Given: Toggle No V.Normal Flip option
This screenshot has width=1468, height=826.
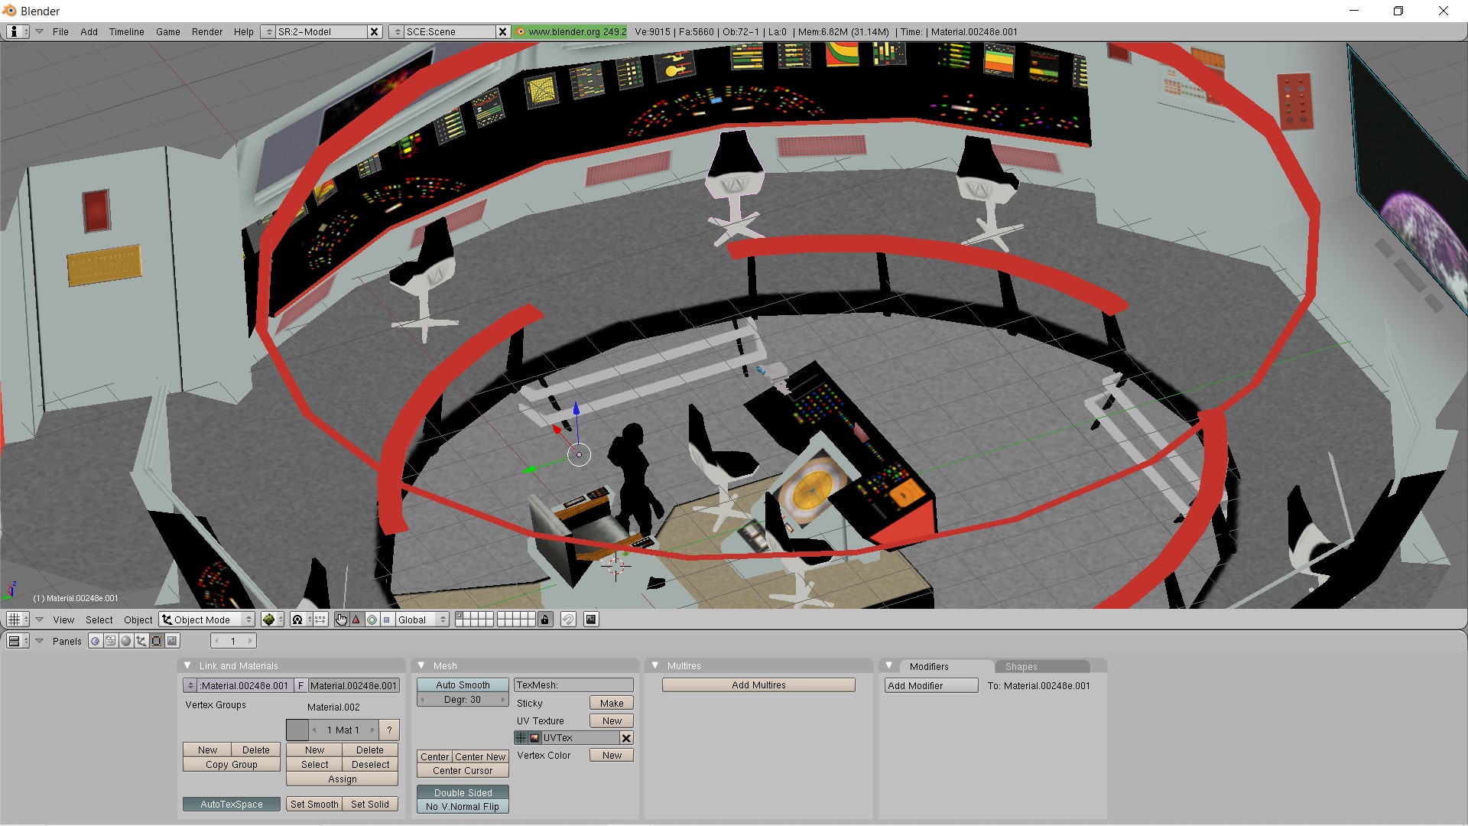Looking at the screenshot, I should point(463,807).
